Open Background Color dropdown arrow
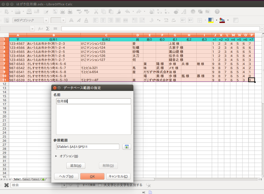Screen dimensions: 264x194 [x=216, y=20]
